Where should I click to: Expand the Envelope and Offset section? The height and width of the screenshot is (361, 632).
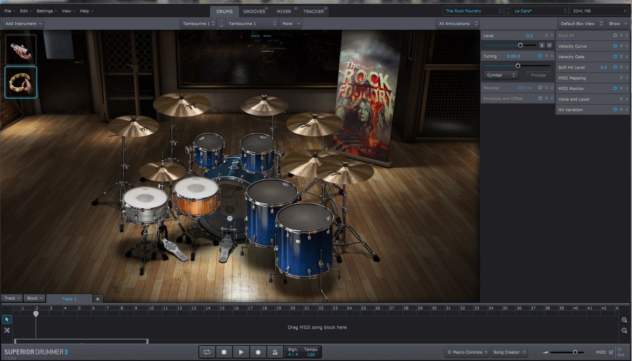click(x=552, y=98)
